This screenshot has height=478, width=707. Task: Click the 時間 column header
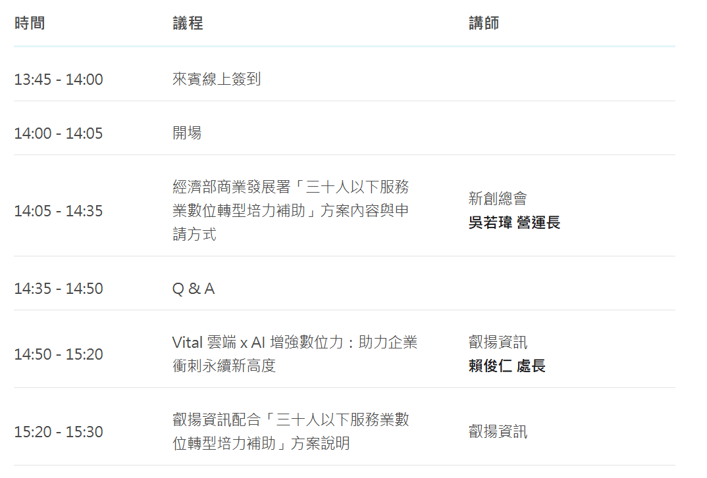(30, 24)
